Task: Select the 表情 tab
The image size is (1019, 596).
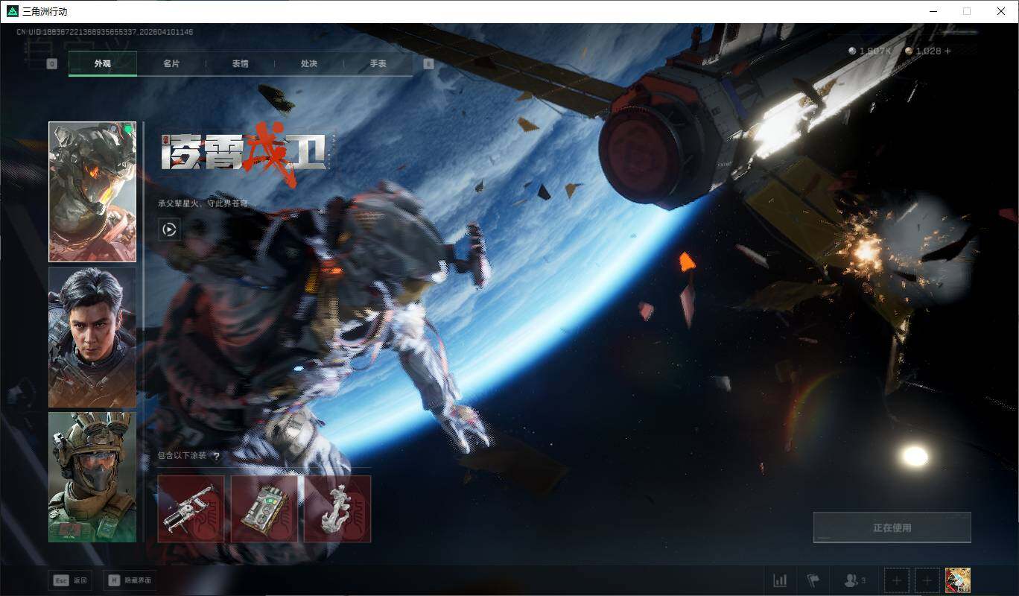Action: click(240, 64)
